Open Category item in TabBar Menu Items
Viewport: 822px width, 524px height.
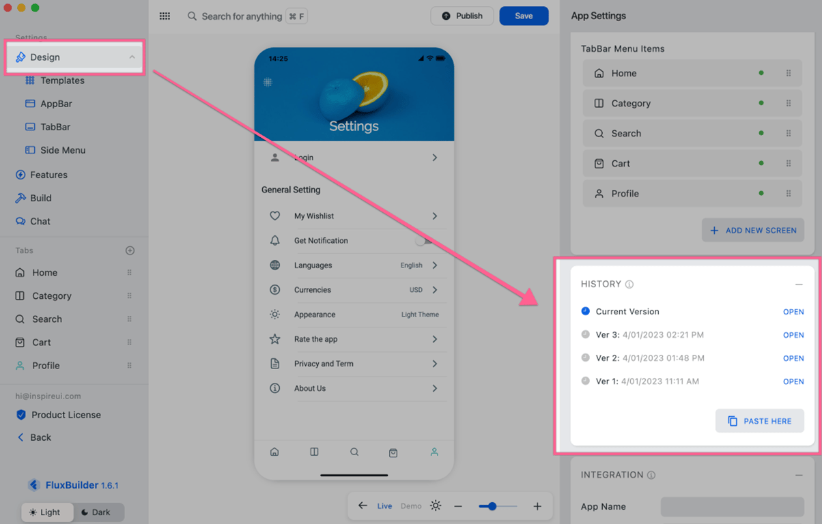coord(692,103)
